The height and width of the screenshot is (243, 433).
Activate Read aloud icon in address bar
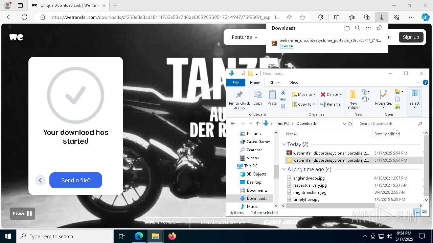[289, 17]
